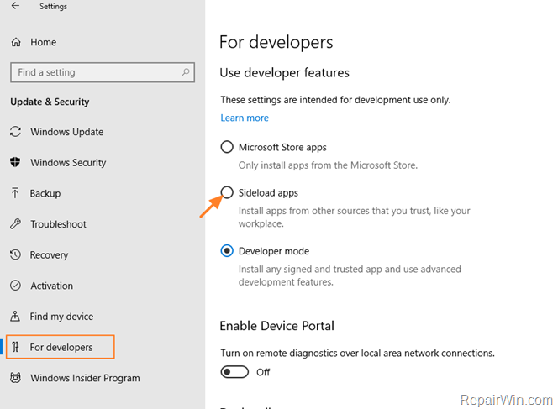Click the Windows Security shield icon
Viewport: 558px width, 409px height.
15,162
